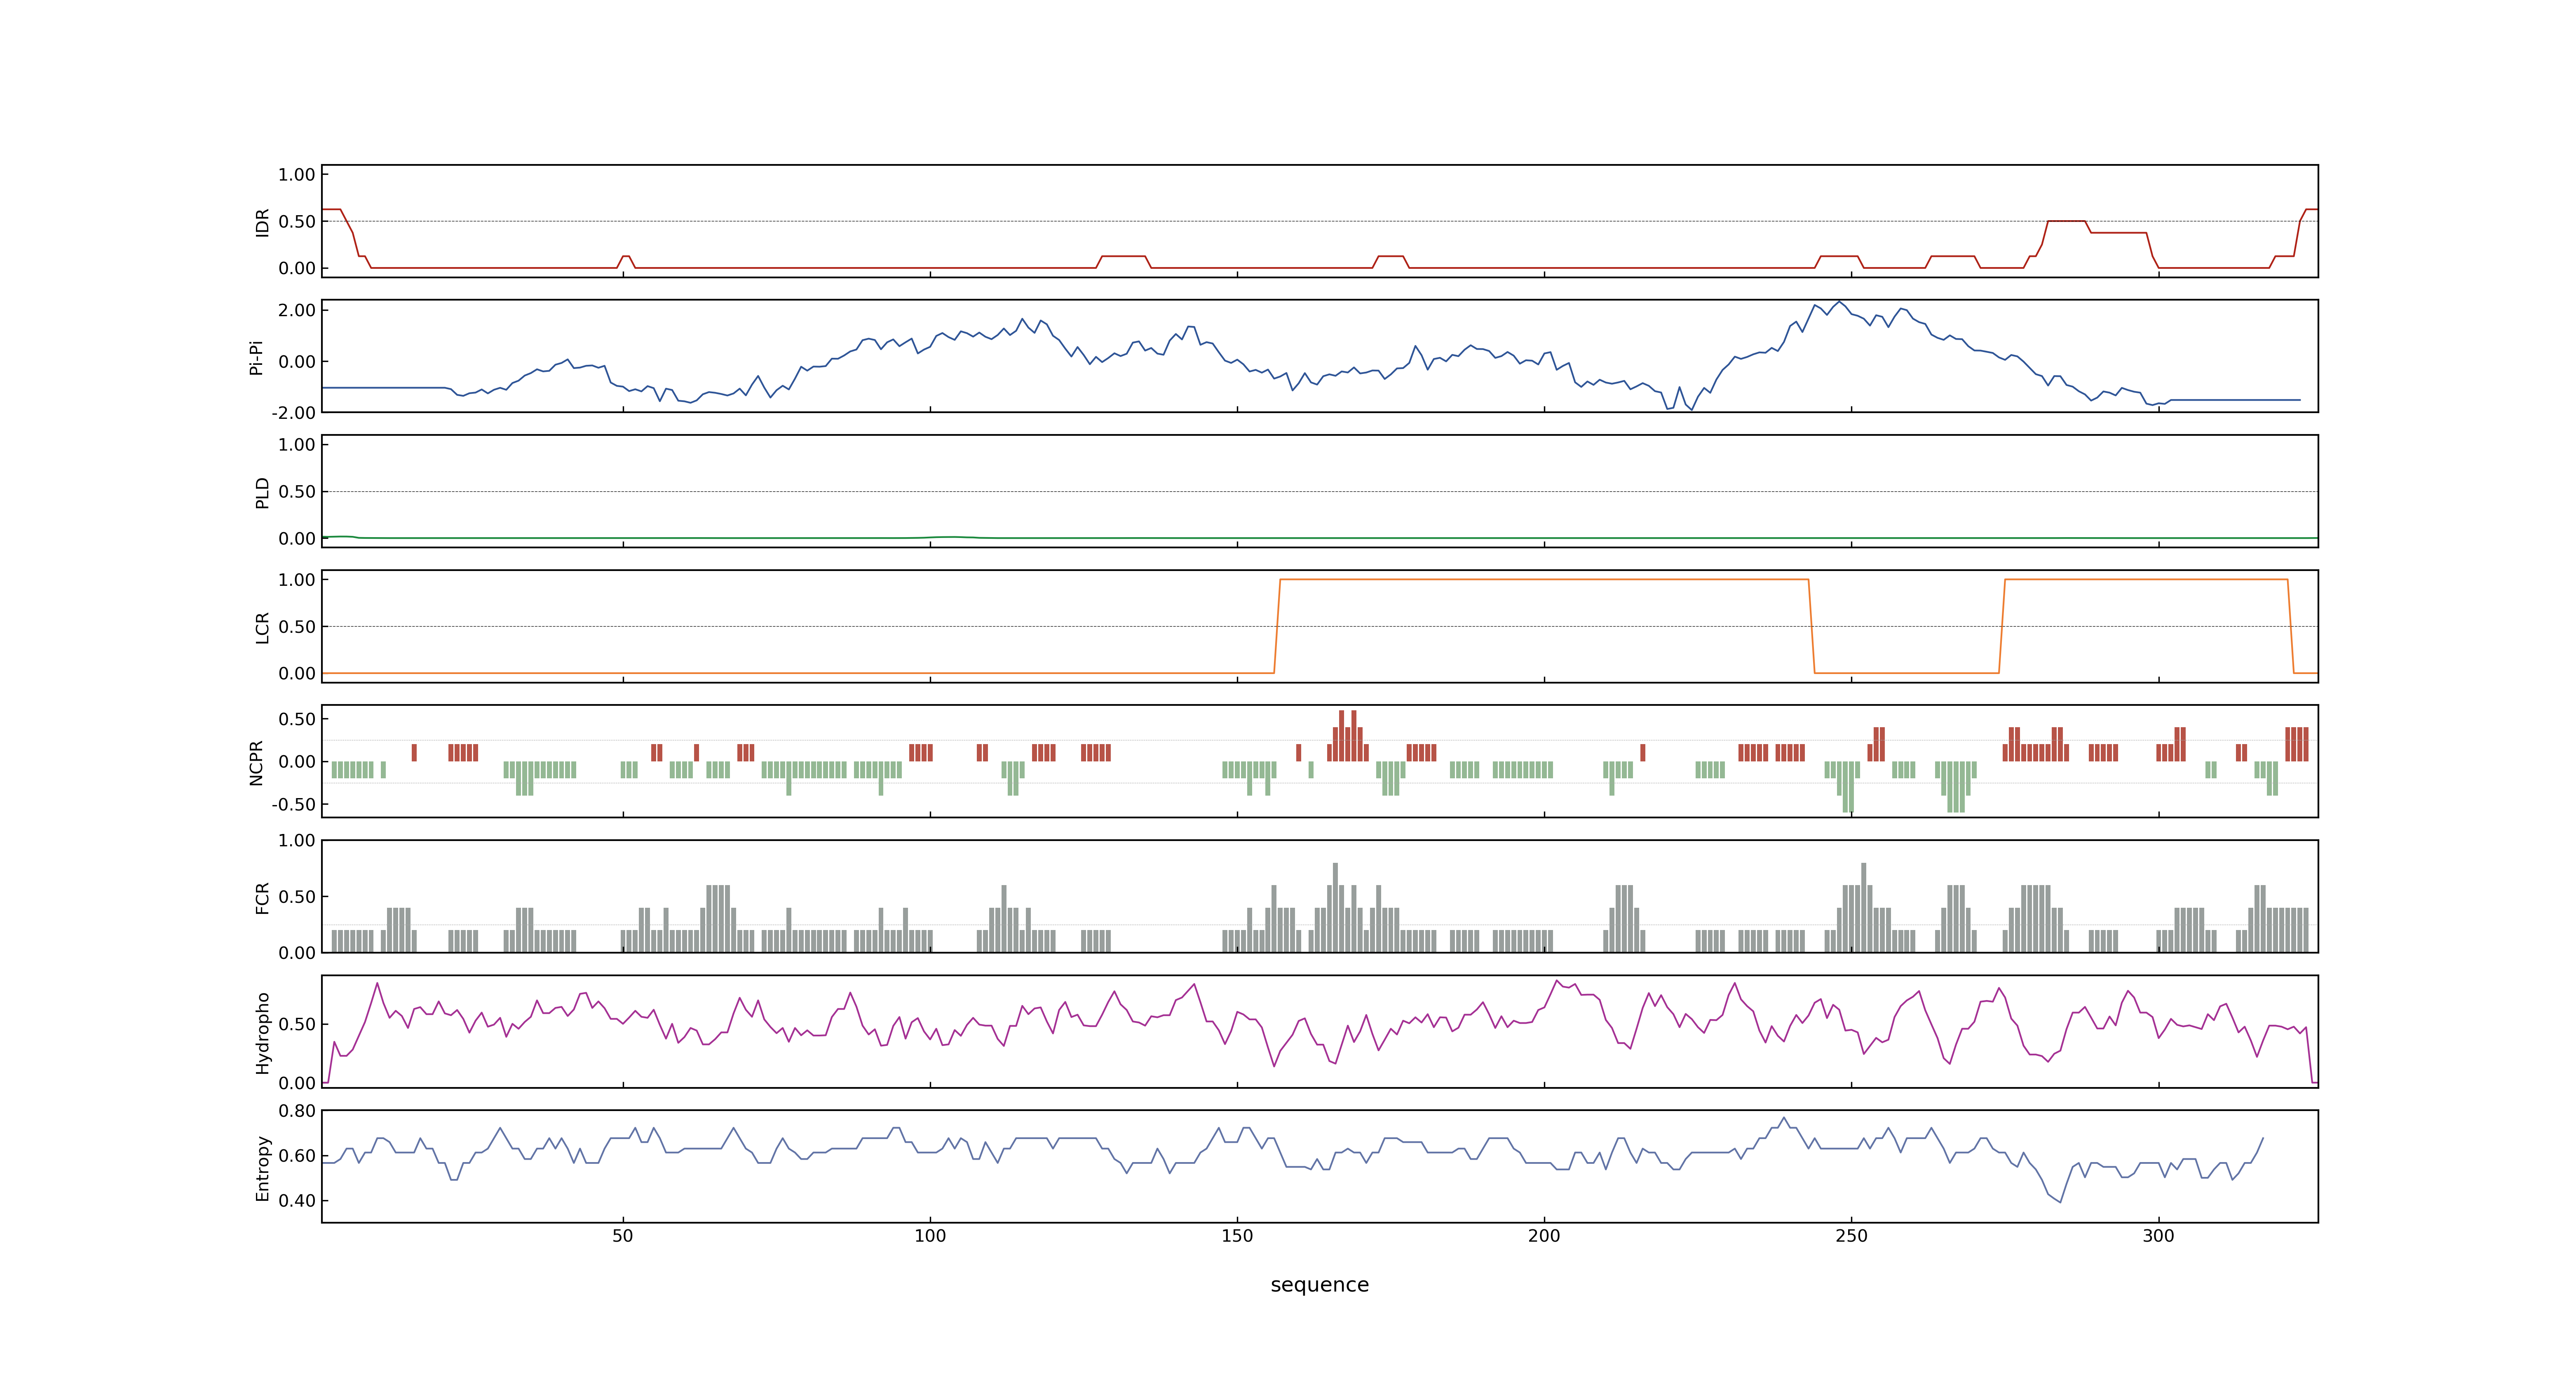The width and height of the screenshot is (2576, 1374).
Task: Click the "LCR" y-axis label
Action: click(262, 627)
